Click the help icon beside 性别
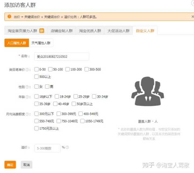 coord(27,87)
